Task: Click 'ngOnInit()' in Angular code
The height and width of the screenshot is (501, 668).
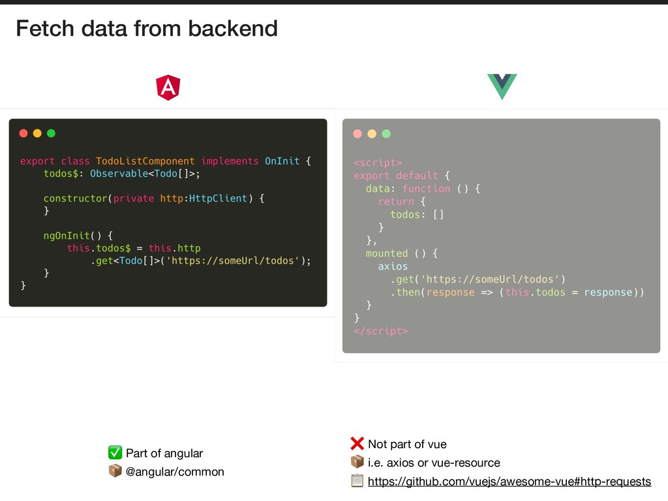Action: coord(72,235)
